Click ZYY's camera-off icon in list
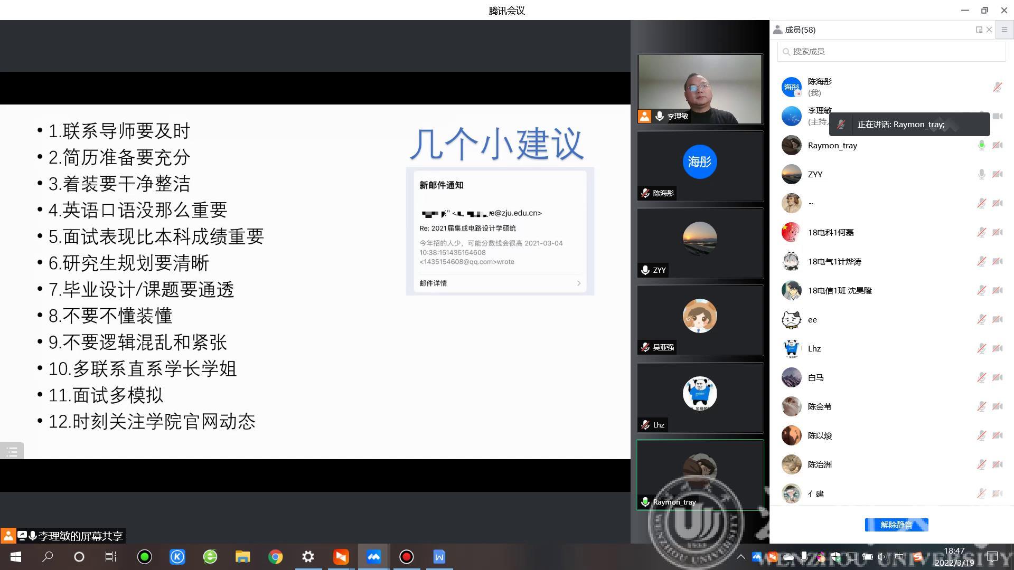 click(997, 174)
